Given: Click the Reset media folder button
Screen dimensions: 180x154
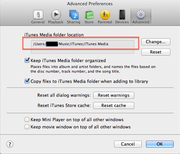Looking at the screenshot, I should pyautogui.click(x=156, y=52).
